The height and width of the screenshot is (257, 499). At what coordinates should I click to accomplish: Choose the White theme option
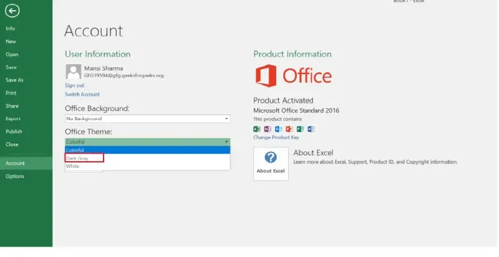tap(147, 166)
